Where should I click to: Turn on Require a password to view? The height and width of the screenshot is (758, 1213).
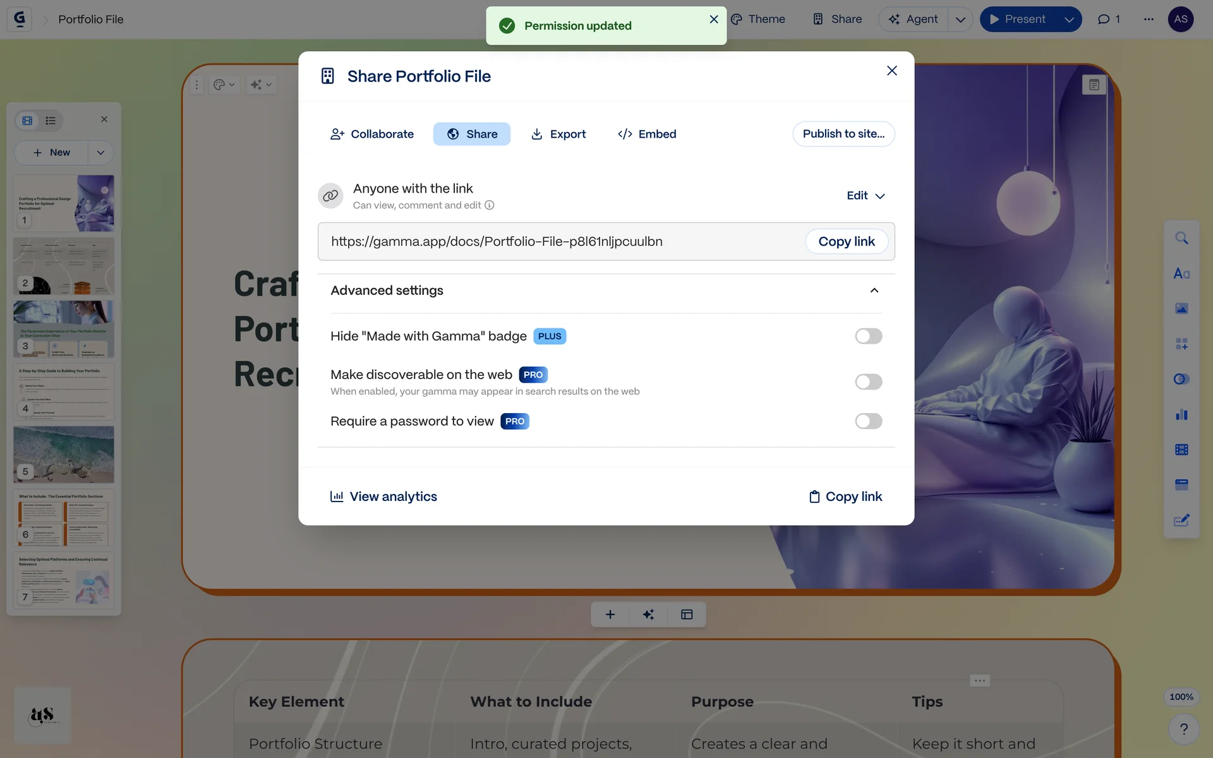pos(868,421)
